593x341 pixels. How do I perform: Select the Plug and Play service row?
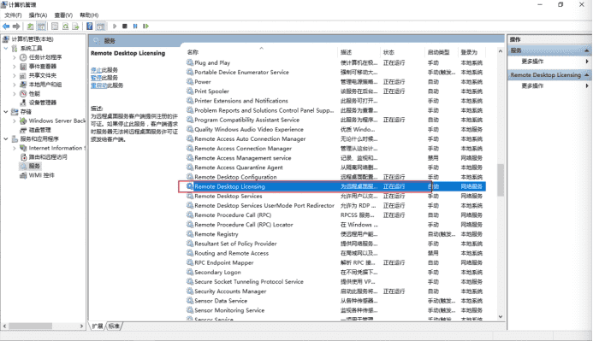point(335,62)
